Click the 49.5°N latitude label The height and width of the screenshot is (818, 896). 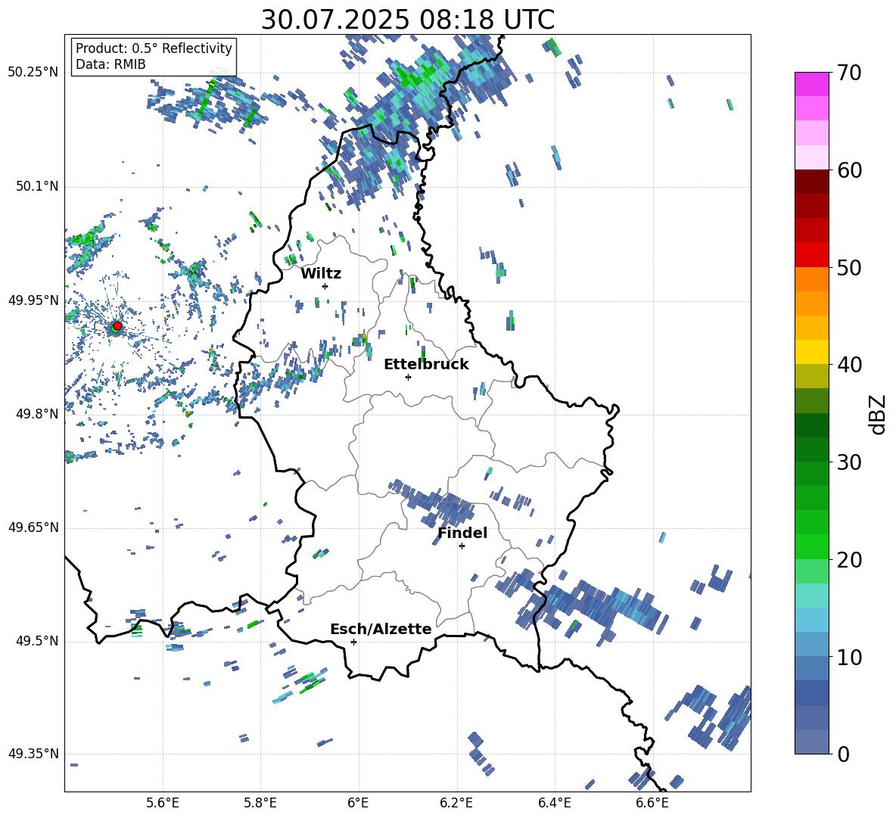(36, 641)
